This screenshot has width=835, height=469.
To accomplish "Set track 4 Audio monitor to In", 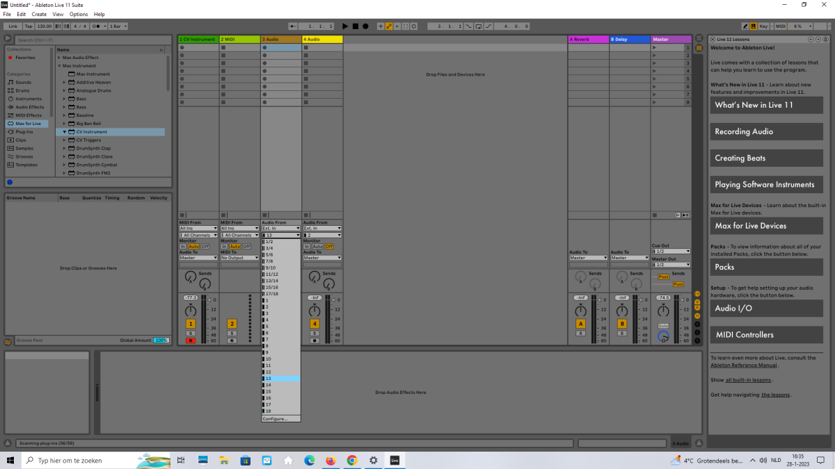I will (x=308, y=246).
